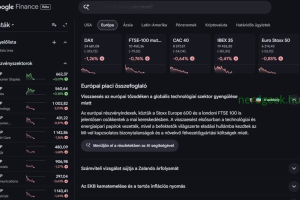Open the Az EKB kamatemelése headline
The height and width of the screenshot is (200, 300).
tap(133, 186)
